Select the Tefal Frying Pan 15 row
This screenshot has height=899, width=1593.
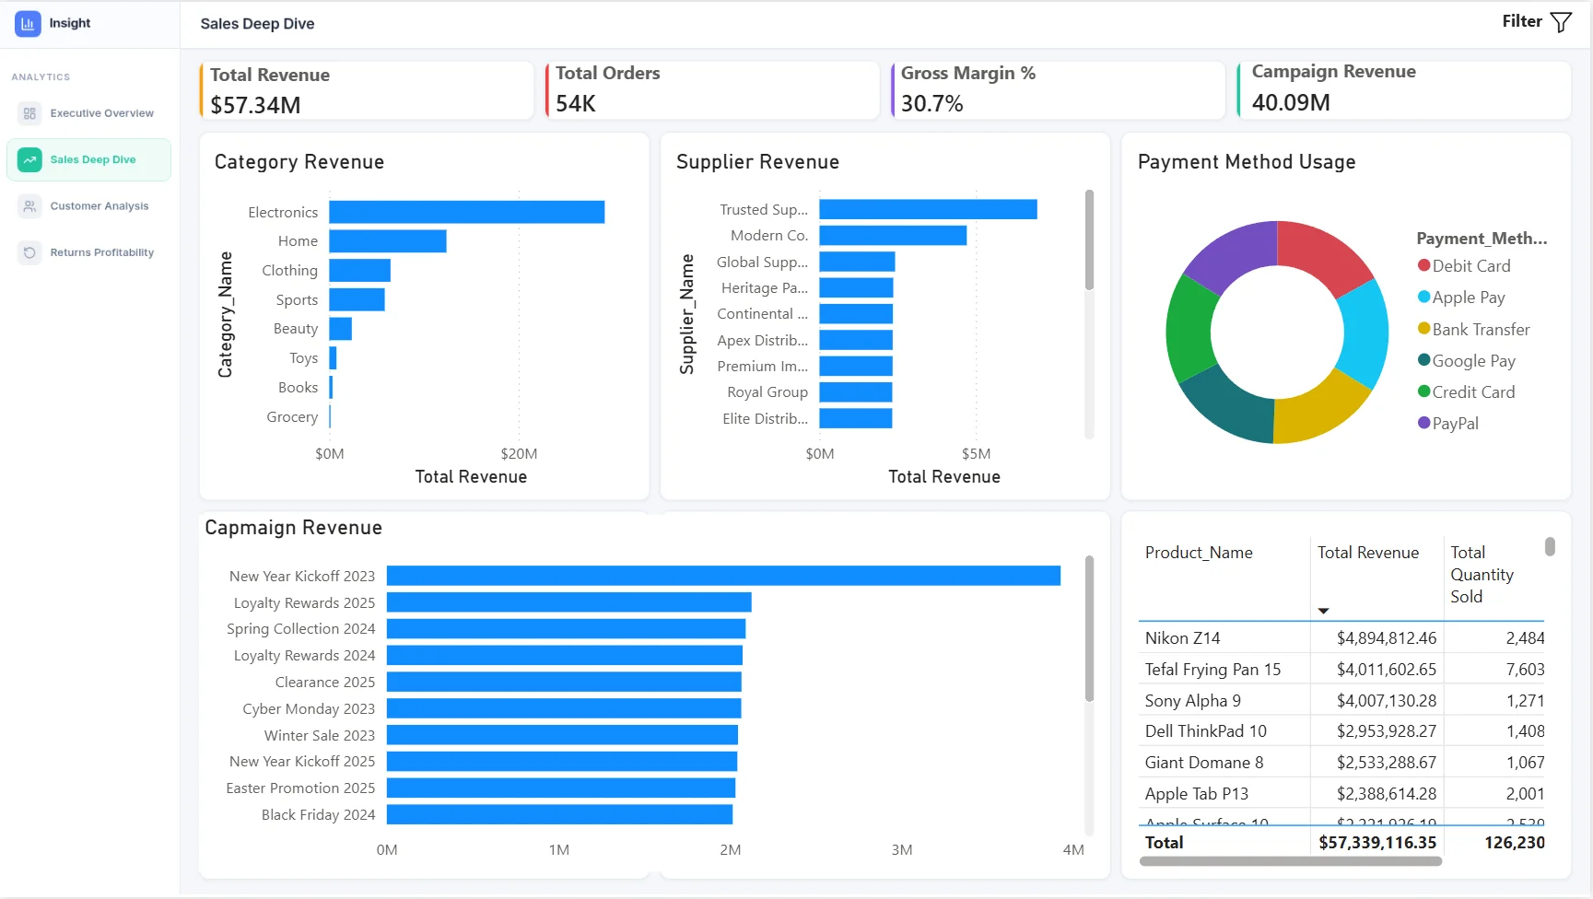coord(1343,669)
